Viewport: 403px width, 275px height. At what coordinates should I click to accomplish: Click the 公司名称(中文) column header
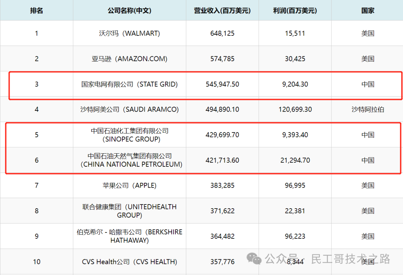[x=129, y=10]
